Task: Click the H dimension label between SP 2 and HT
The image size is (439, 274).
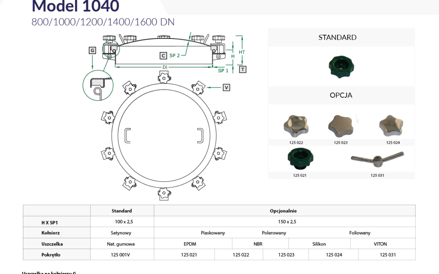Action: (x=233, y=56)
